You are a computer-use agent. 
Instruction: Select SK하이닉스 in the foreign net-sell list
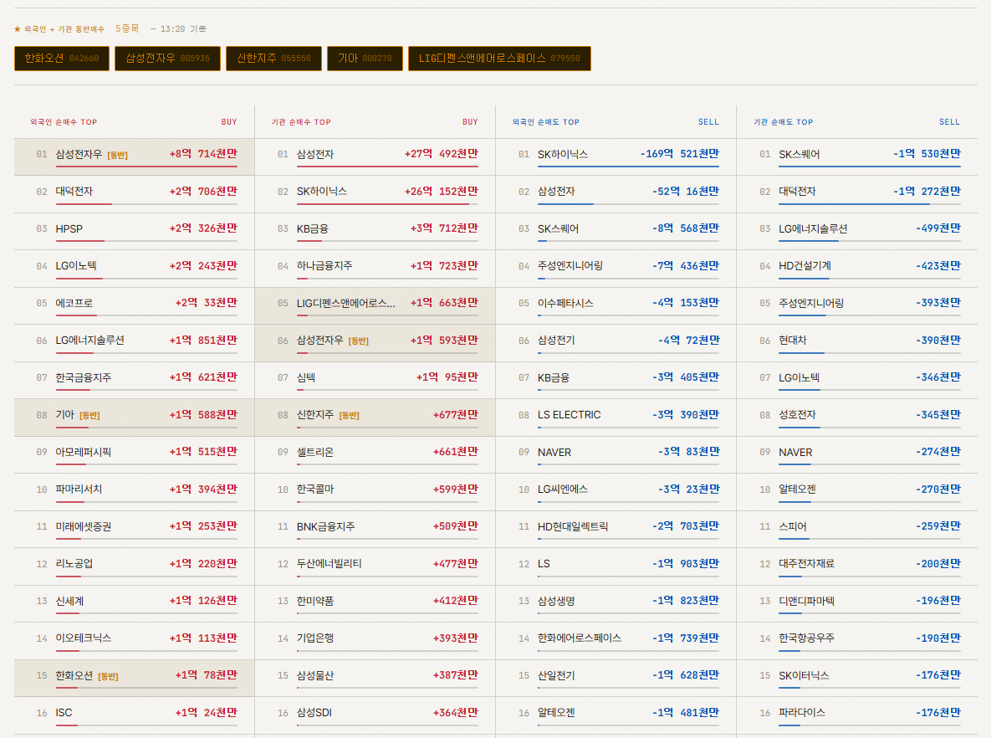(616, 156)
